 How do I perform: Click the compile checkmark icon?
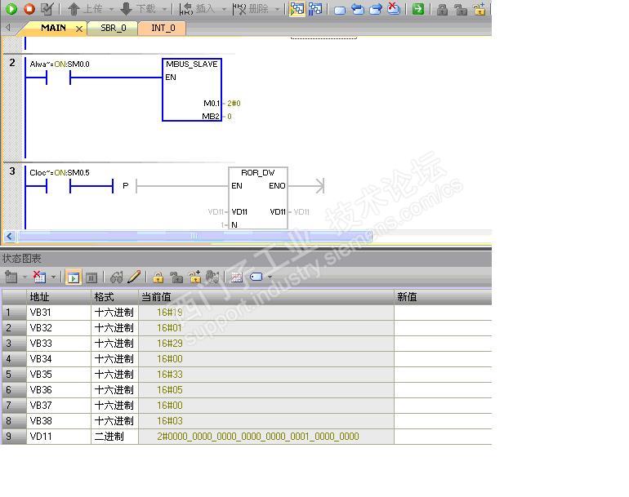coord(47,9)
